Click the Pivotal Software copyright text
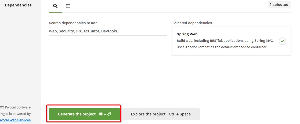 tap(15, 107)
